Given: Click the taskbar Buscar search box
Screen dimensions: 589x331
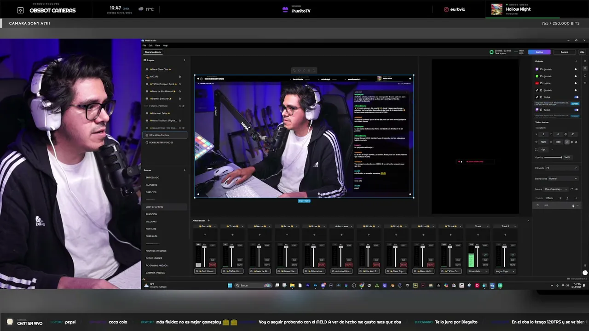Looking at the screenshot, I should click(254, 285).
